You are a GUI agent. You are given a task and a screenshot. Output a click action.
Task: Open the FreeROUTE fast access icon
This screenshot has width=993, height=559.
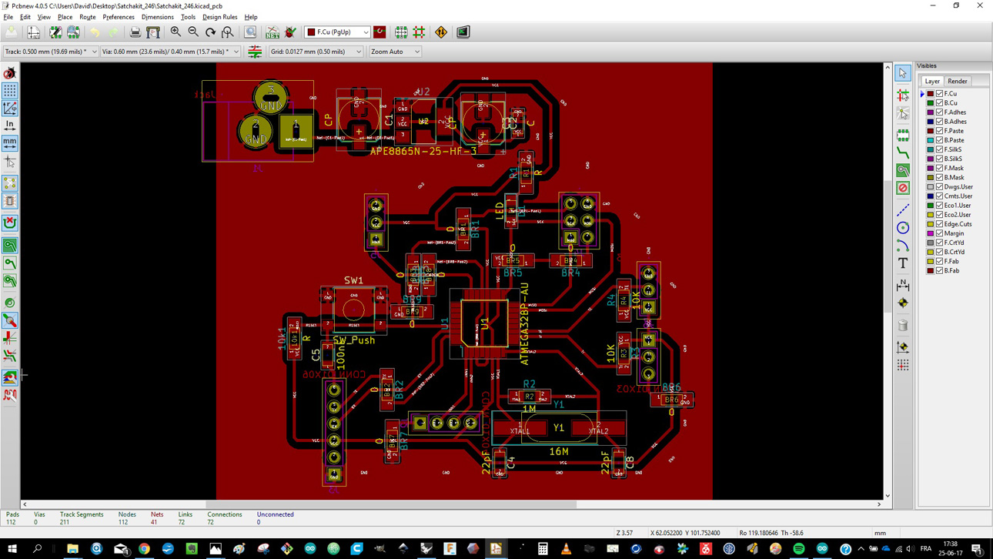[441, 32]
